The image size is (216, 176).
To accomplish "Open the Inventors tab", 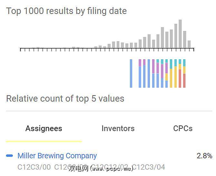I will [x=118, y=129].
